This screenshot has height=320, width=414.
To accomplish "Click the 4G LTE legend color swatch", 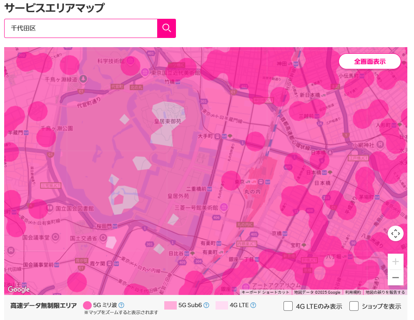I will tap(221, 305).
